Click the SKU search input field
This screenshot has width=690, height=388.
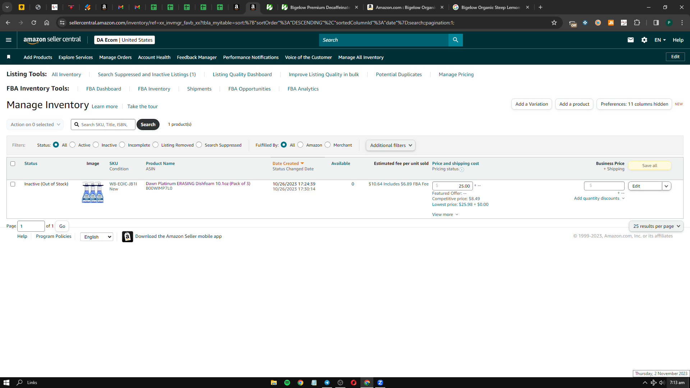pos(103,125)
